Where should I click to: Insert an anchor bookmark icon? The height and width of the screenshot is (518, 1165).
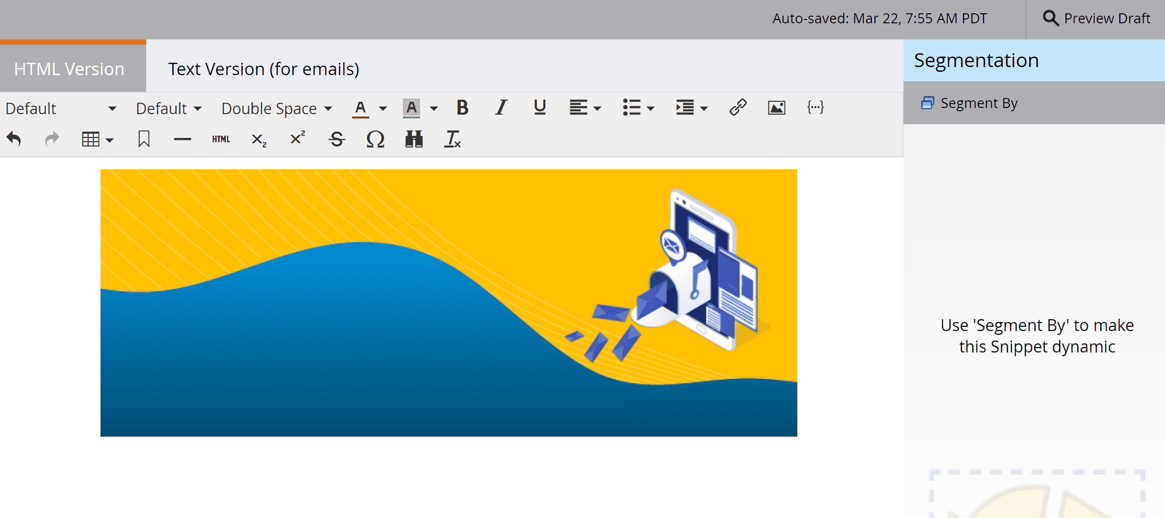point(143,139)
